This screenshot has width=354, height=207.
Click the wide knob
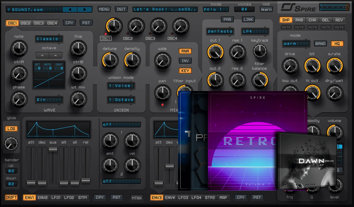163,60
